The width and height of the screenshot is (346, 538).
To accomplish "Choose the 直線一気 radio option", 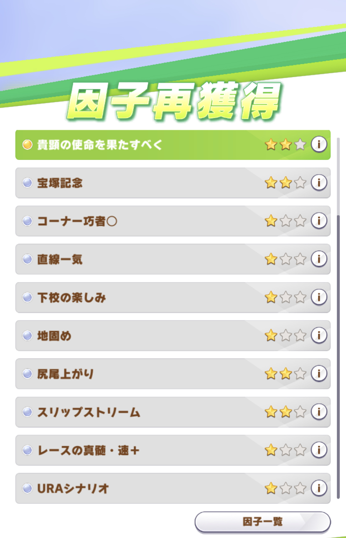I will click(27, 259).
